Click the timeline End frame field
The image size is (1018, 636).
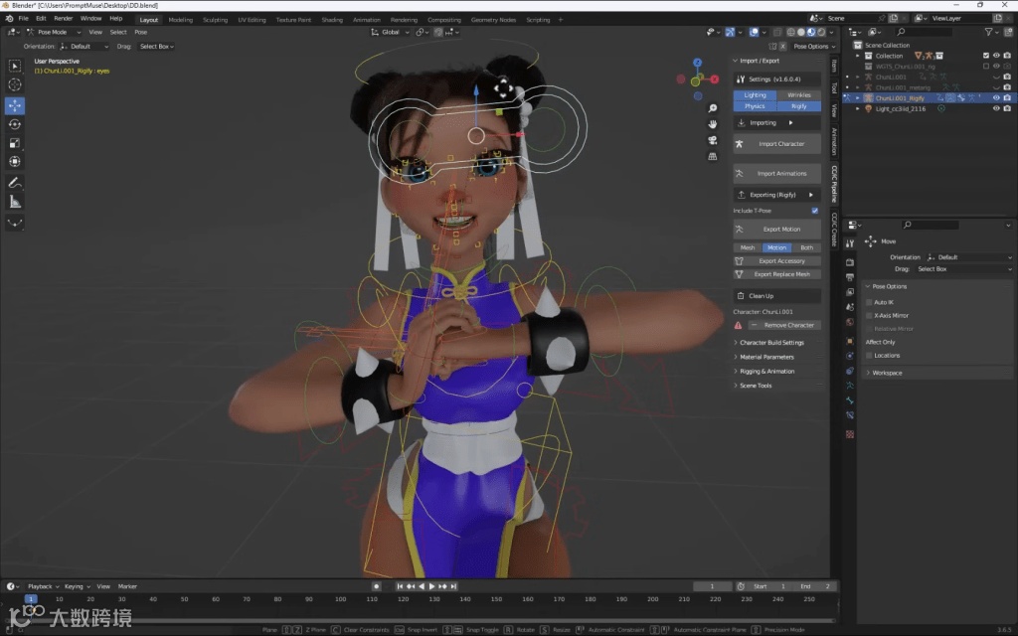(813, 586)
